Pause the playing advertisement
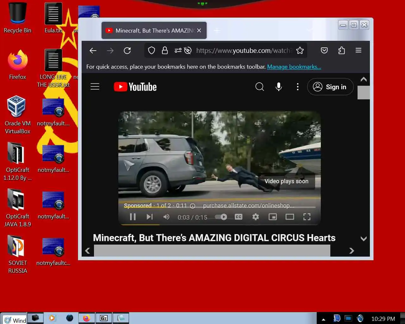This screenshot has width=405, height=324. pyautogui.click(x=133, y=217)
